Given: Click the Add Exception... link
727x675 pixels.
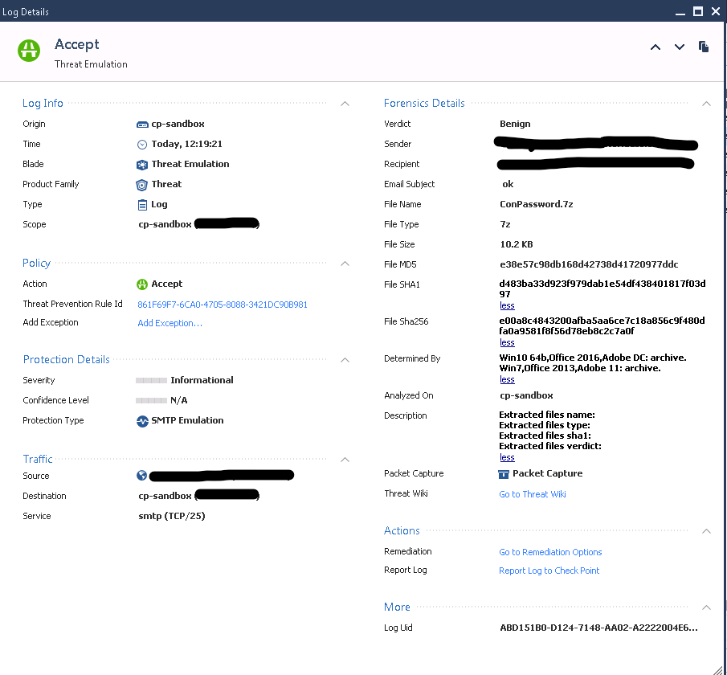Looking at the screenshot, I should [x=169, y=323].
